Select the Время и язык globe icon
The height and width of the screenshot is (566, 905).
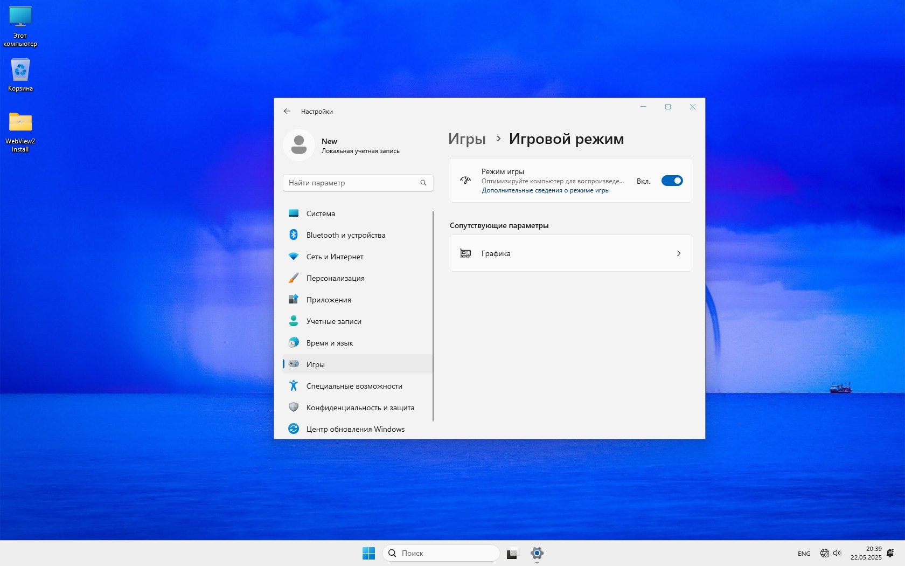pos(294,343)
